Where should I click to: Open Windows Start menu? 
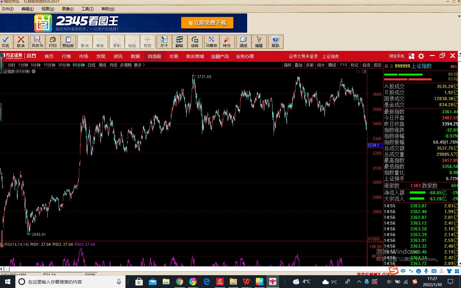pyautogui.click(x=8, y=282)
